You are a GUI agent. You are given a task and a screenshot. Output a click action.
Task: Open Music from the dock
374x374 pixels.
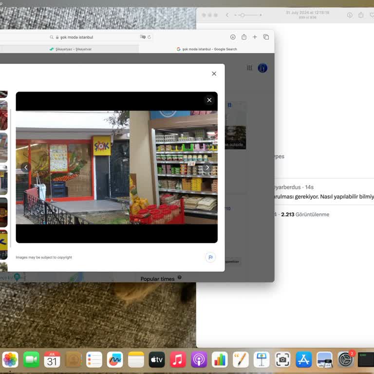(178, 360)
